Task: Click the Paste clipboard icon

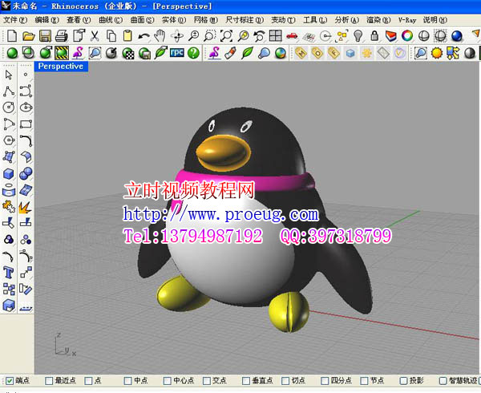Action: click(127, 36)
